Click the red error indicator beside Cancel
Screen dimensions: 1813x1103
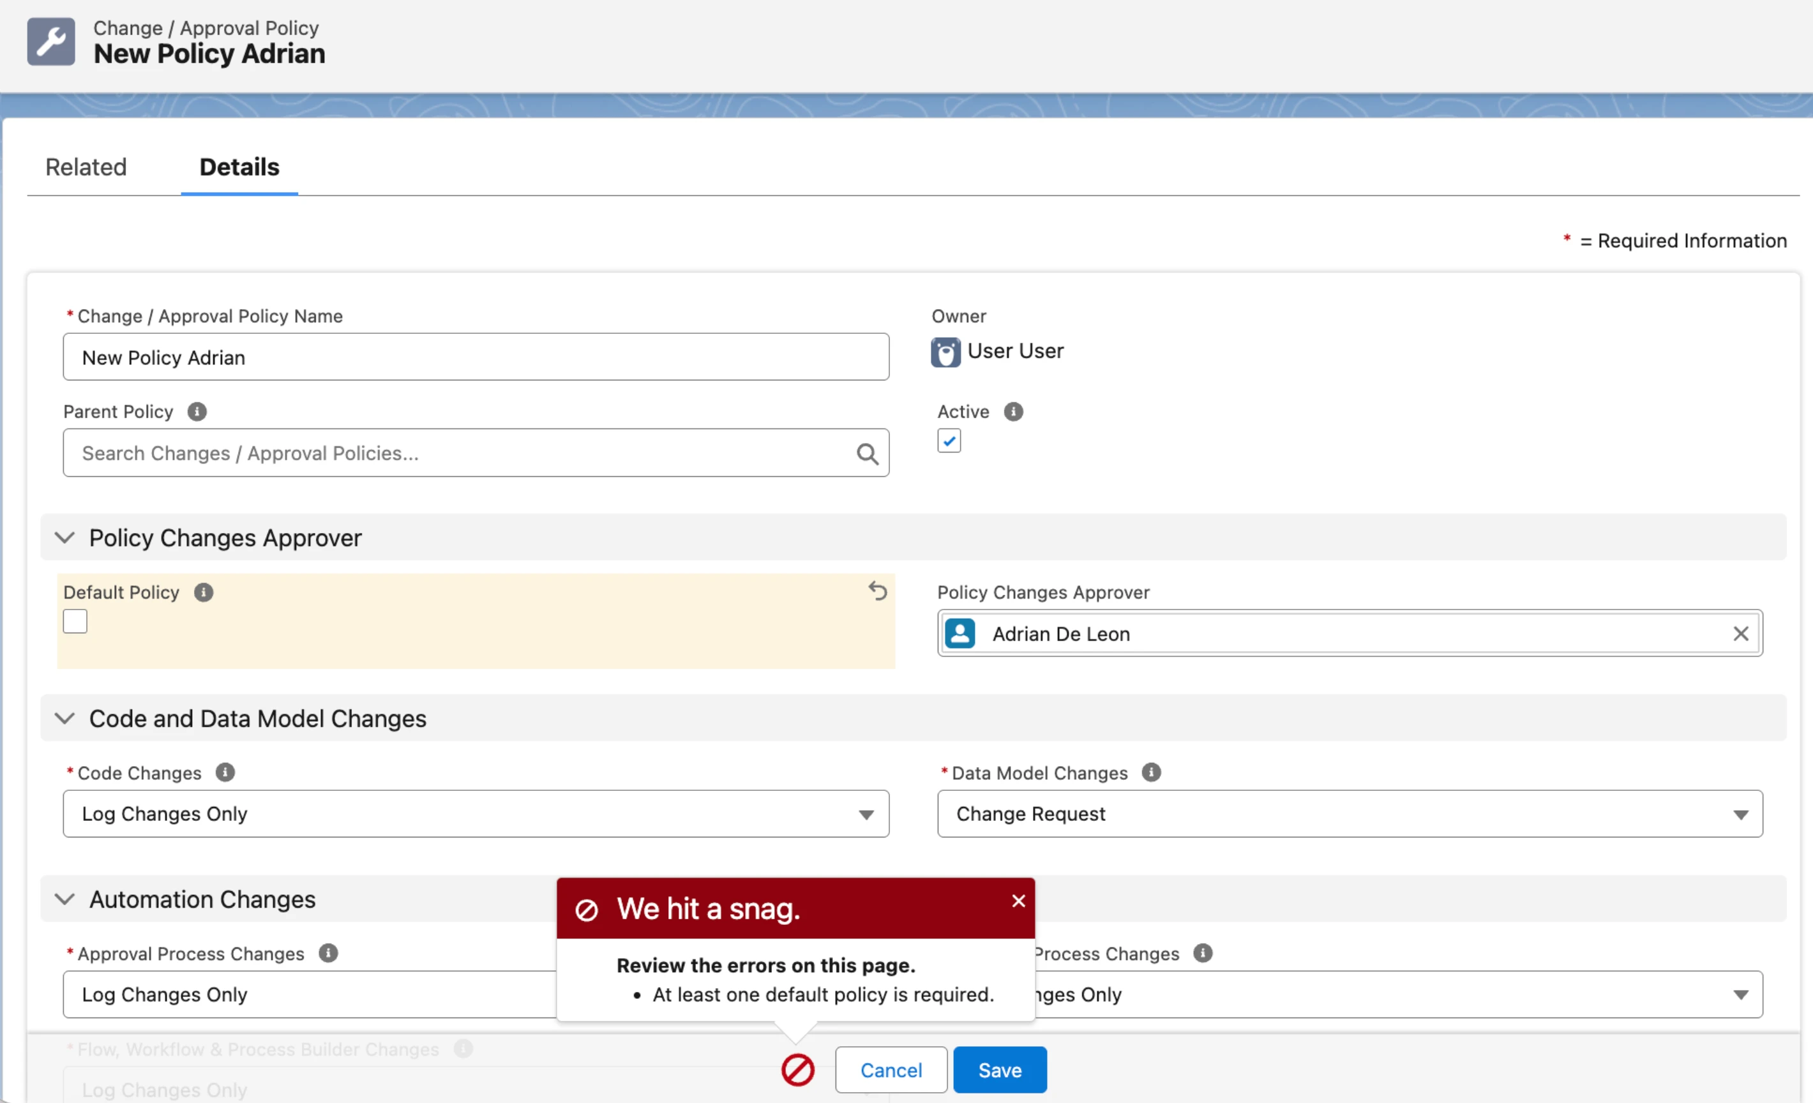tap(797, 1070)
